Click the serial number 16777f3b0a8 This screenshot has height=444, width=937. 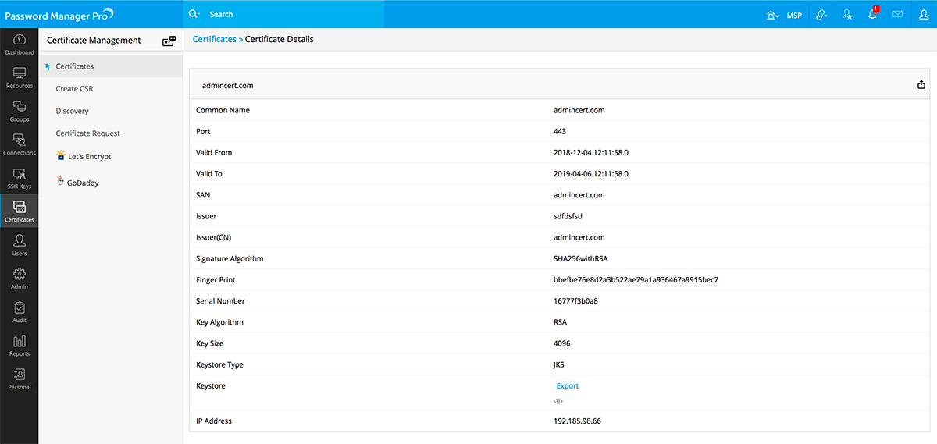point(575,301)
